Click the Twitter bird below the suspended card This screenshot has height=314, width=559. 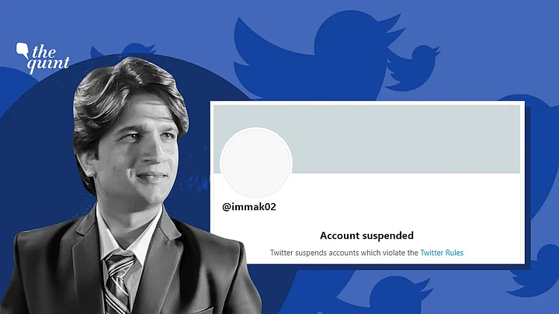pos(385,292)
